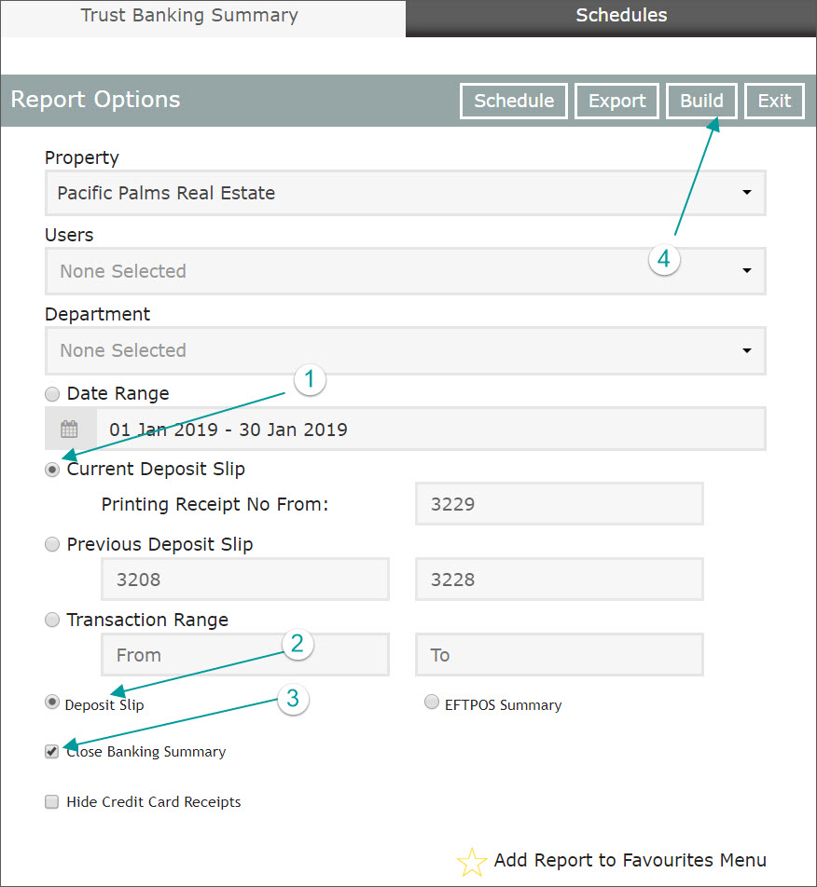Open the Department dropdown

(x=405, y=350)
